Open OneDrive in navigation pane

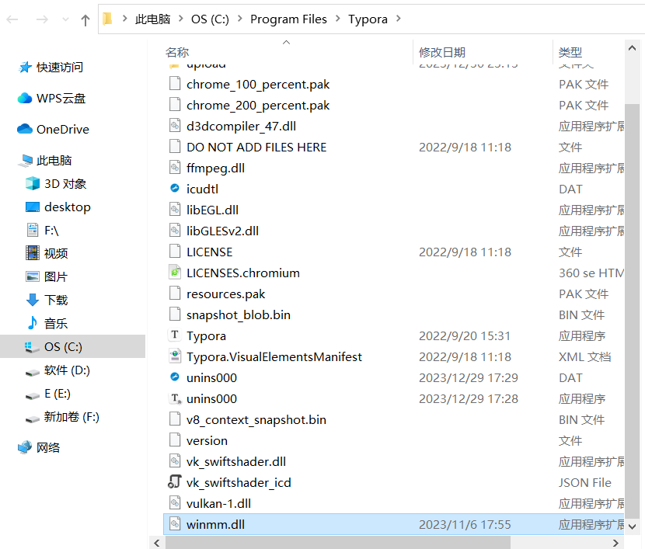coord(54,129)
